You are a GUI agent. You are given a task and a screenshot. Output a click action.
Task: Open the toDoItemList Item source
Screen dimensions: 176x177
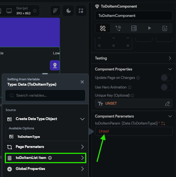coord(46,158)
